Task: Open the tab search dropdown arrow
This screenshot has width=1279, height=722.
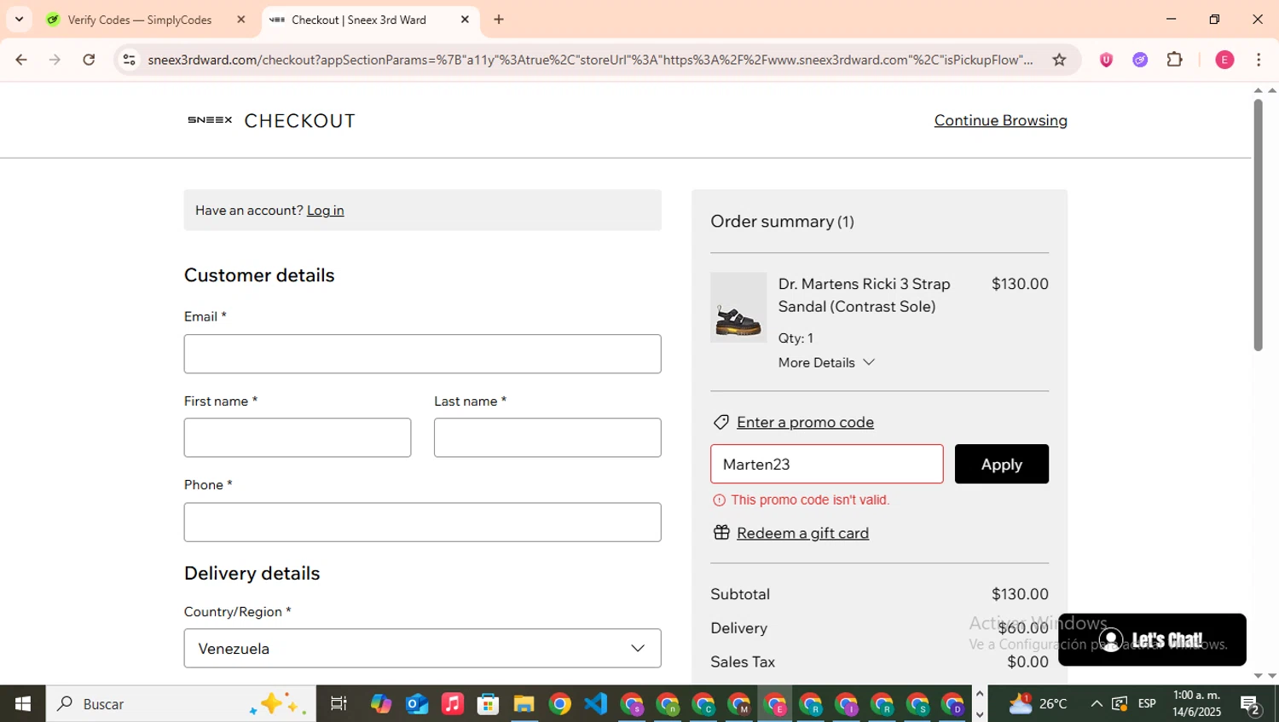Action: pos(19,19)
